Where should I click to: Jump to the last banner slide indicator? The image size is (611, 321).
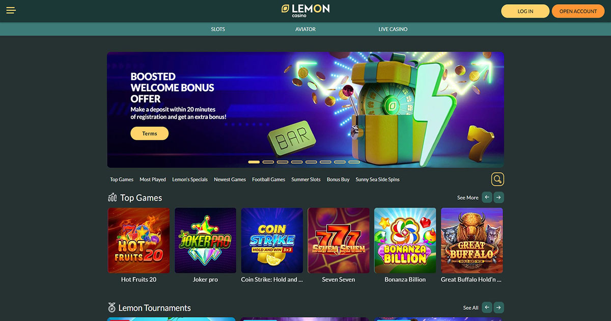coord(354,162)
